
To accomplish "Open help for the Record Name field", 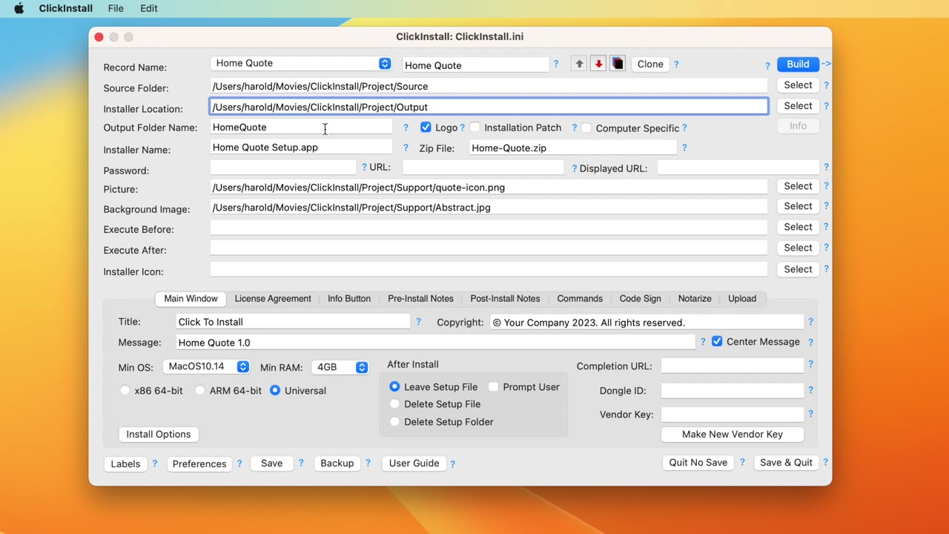I will (x=555, y=64).
